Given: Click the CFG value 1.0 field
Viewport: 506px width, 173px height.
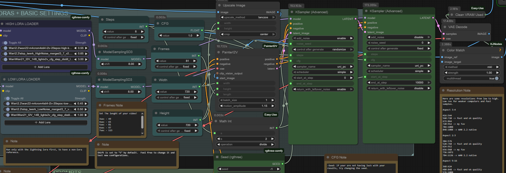Looking at the screenshot, I should click(x=179, y=35).
